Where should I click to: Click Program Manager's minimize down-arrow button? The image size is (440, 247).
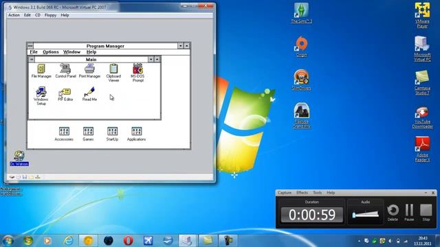tap(180, 46)
